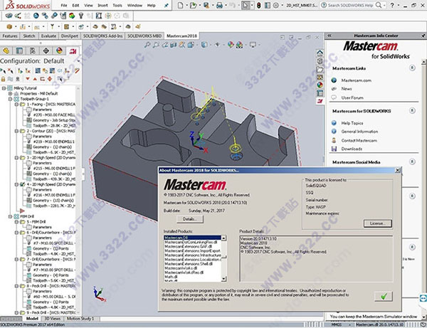Collapse the Mastercam Links section
Screen dimensions: 427x328
(412, 68)
